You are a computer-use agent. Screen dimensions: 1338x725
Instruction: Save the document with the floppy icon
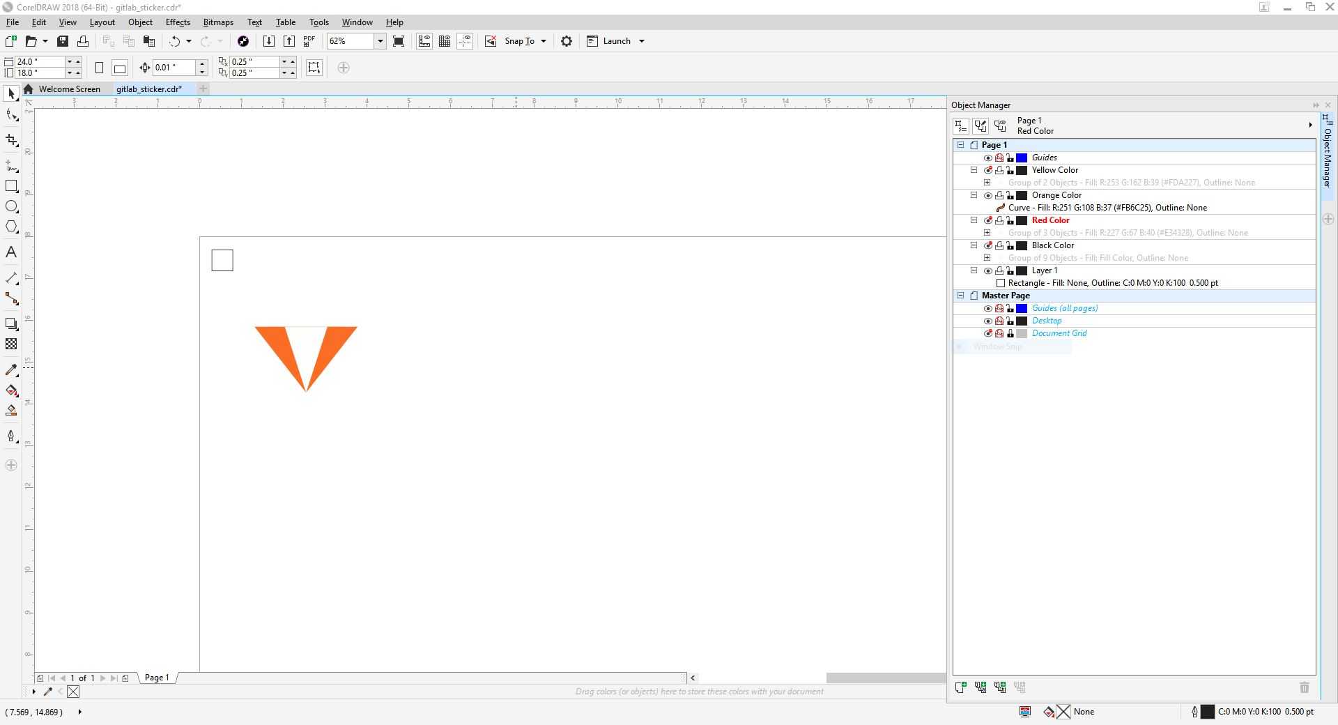click(63, 41)
